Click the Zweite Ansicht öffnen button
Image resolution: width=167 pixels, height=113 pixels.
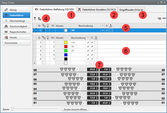point(75,109)
